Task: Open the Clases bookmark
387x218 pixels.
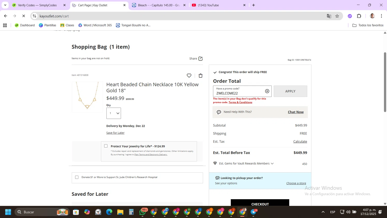Action: pos(67,25)
